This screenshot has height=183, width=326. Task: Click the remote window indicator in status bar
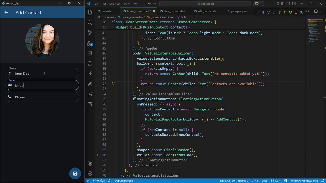click(88, 181)
